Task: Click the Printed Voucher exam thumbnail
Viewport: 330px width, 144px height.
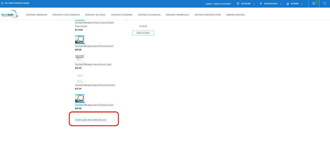Action: (80, 79)
